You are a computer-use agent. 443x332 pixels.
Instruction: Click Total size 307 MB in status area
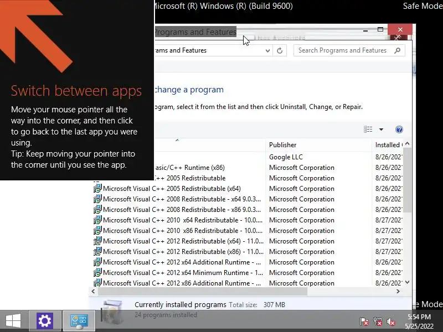coord(257,305)
